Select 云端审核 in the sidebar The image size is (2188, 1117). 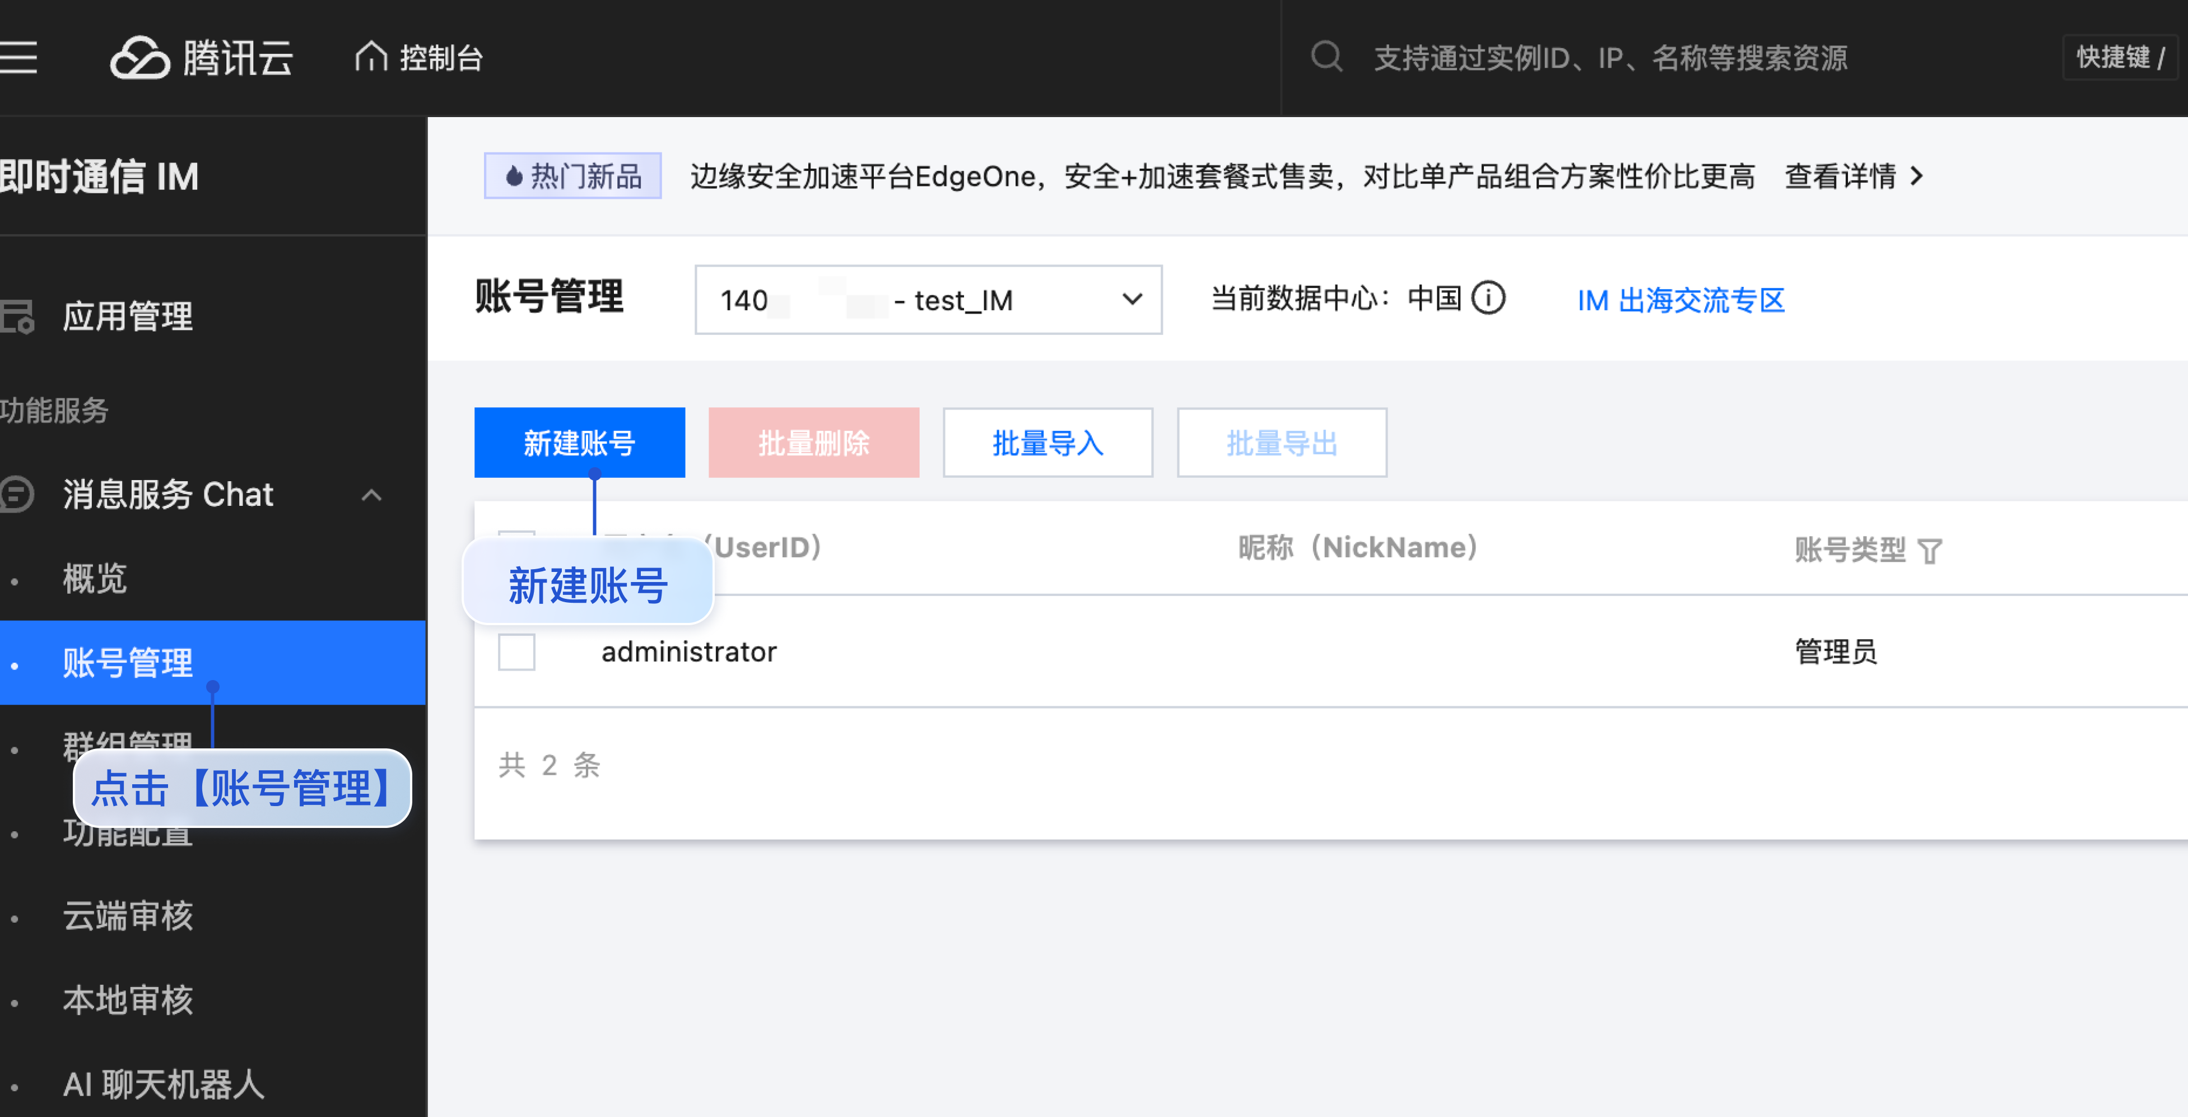pyautogui.click(x=127, y=916)
